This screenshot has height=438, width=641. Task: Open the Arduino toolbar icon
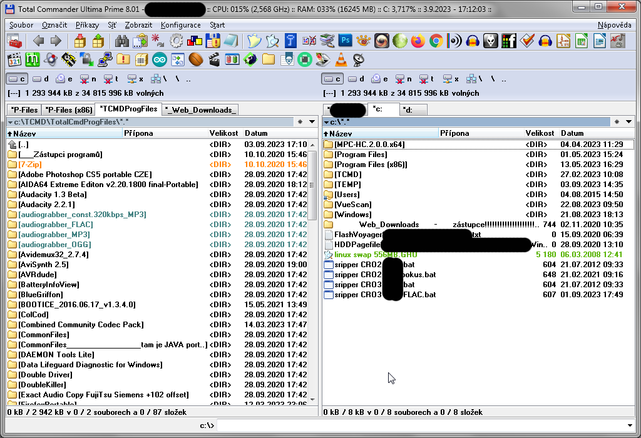[x=160, y=60]
